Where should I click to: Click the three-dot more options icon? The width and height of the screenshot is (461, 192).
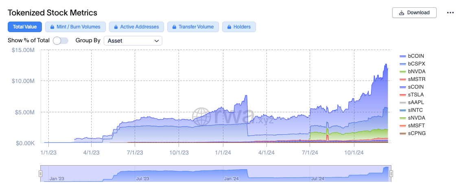pos(450,13)
